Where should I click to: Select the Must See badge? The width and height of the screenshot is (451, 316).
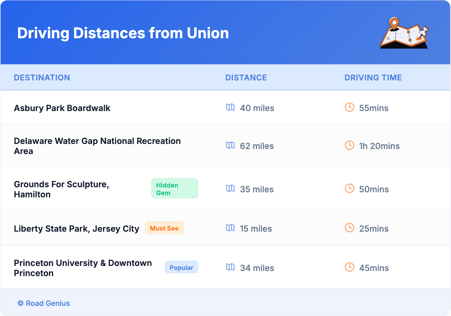click(x=164, y=228)
